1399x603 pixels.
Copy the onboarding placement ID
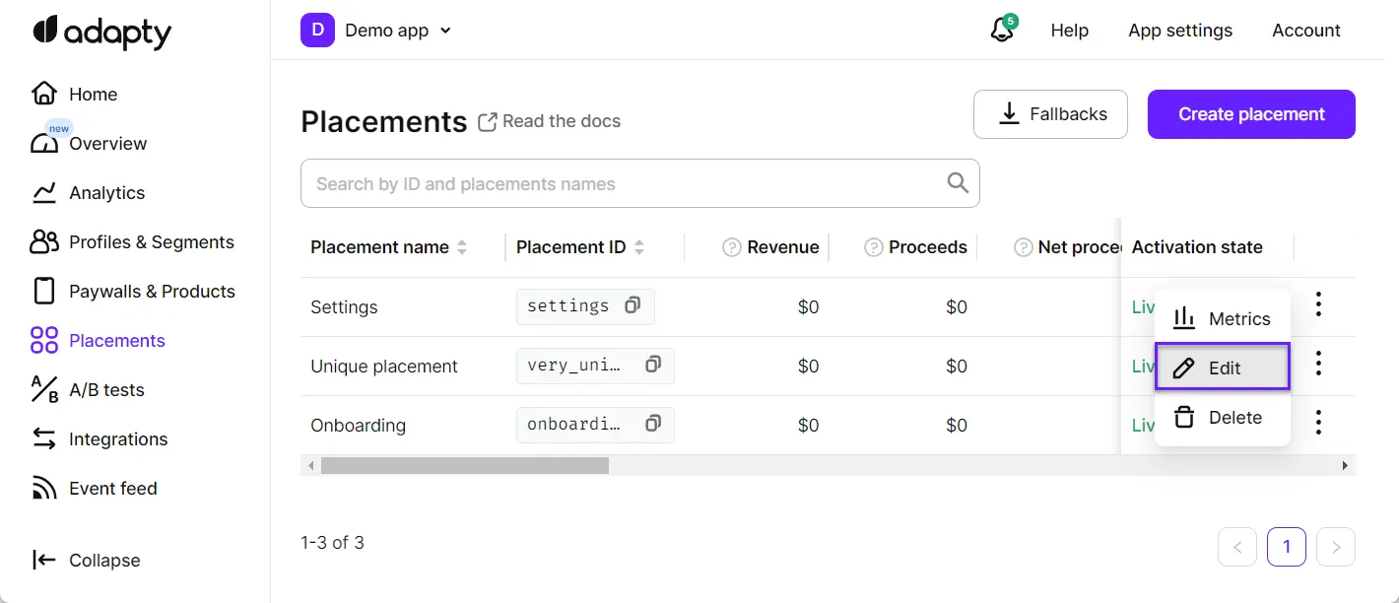pos(652,425)
